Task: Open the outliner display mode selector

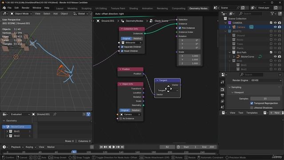Action: pos(232,14)
